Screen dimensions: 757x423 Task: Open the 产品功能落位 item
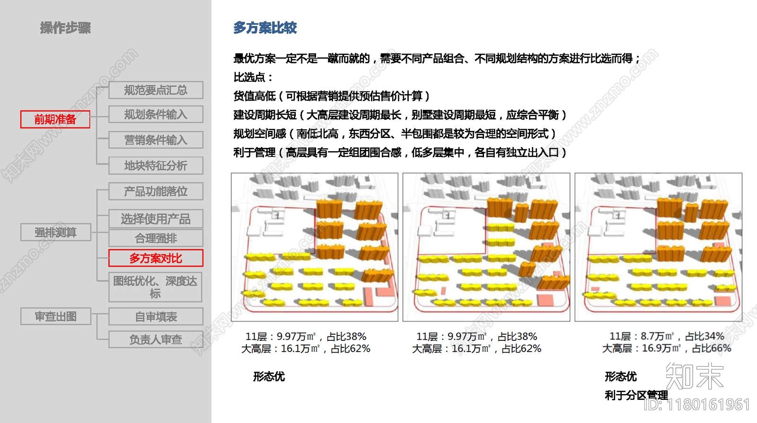[x=156, y=191]
